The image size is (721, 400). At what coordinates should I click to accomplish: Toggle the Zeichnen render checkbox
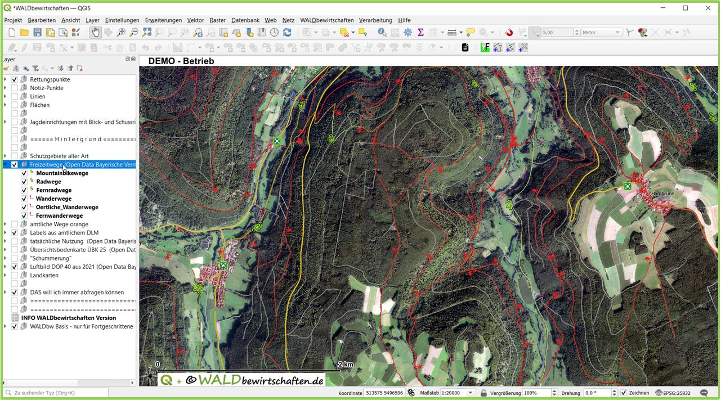tap(623, 393)
